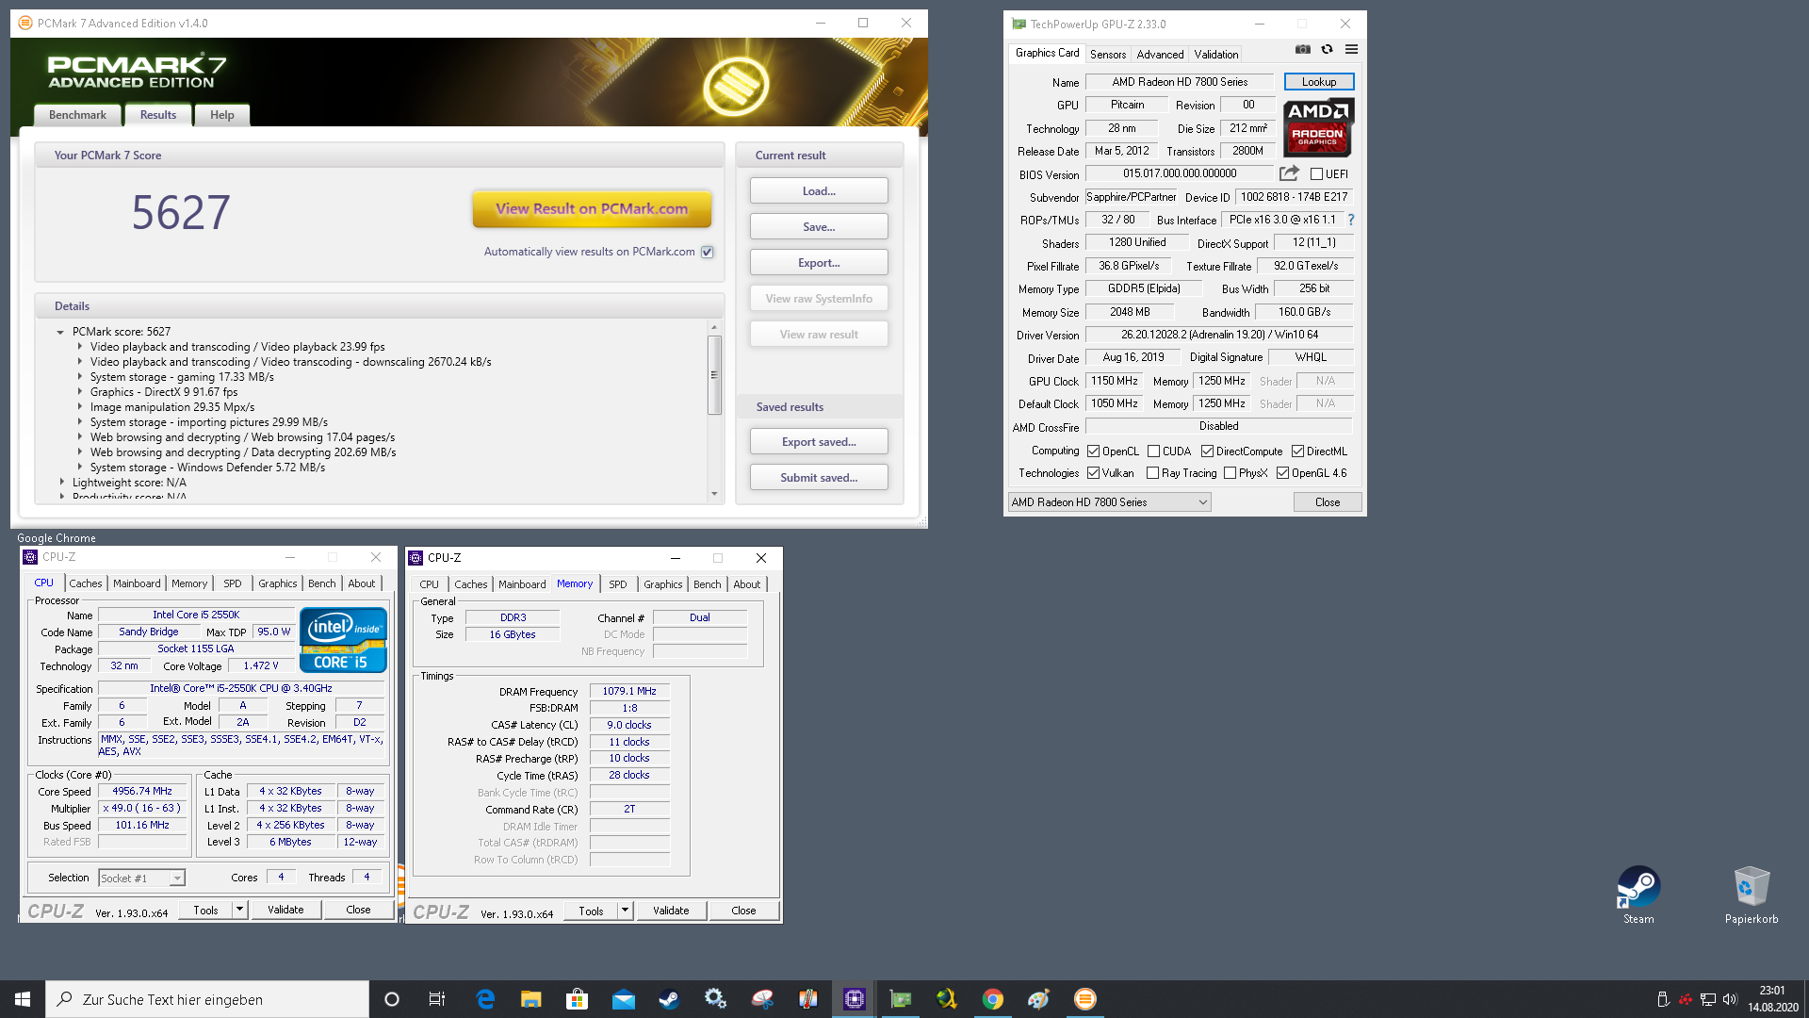
Task: Open the Mainboard tab in left CPU-Z window
Action: point(137,583)
